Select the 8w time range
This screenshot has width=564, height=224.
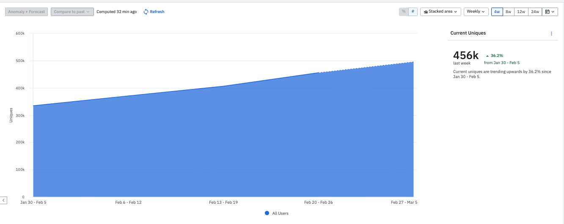(x=509, y=12)
